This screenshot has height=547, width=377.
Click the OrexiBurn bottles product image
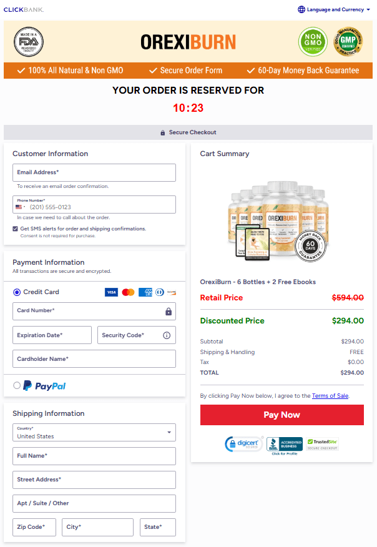click(281, 219)
